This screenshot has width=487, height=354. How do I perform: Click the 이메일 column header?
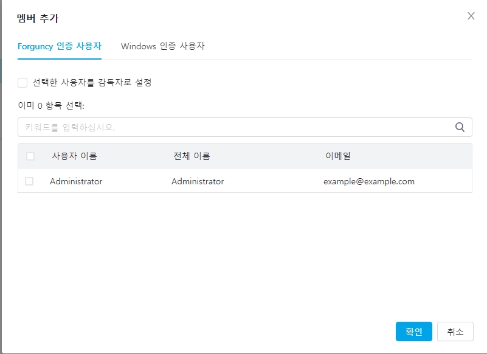338,156
